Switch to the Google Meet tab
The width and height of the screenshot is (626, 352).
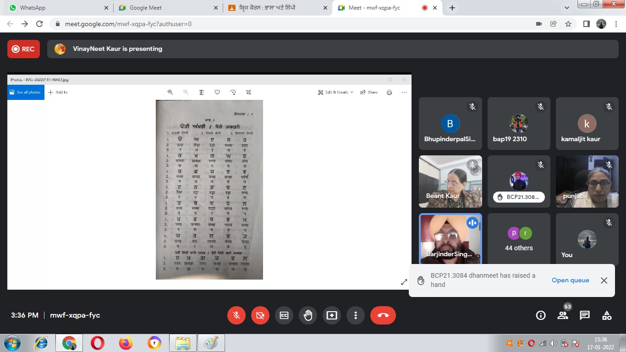[x=165, y=8]
